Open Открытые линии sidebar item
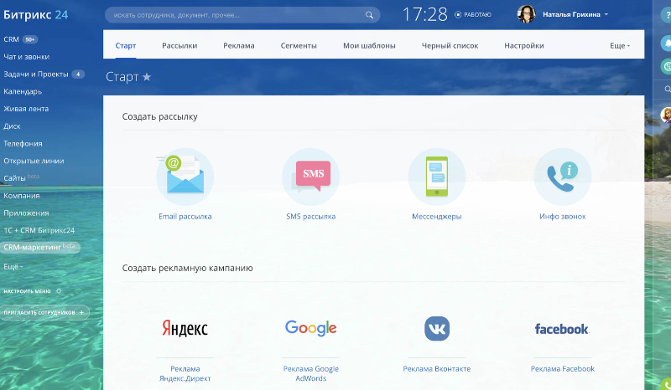Screen dimensions: 671x390 (34, 161)
